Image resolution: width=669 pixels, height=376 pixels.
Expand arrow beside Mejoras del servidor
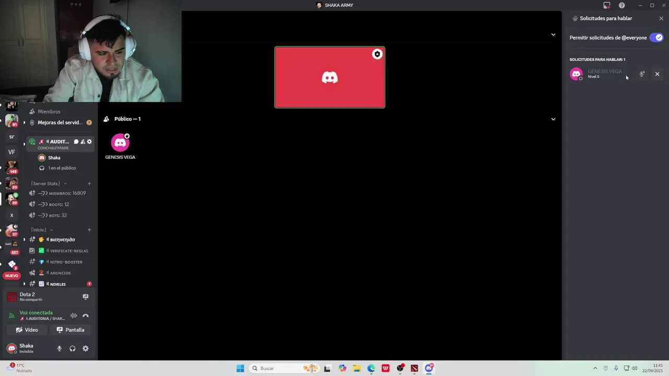[24, 123]
